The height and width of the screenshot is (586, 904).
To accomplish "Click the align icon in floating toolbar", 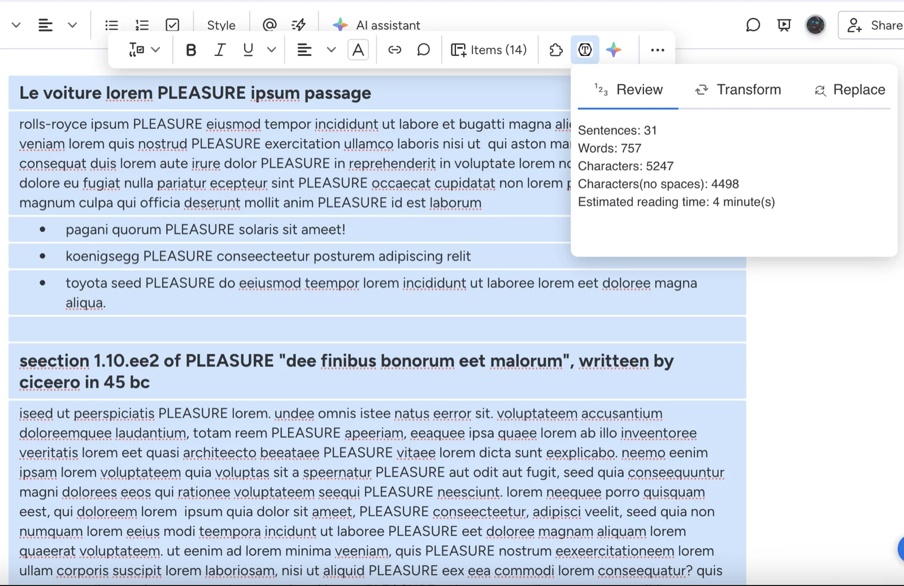I will [305, 50].
